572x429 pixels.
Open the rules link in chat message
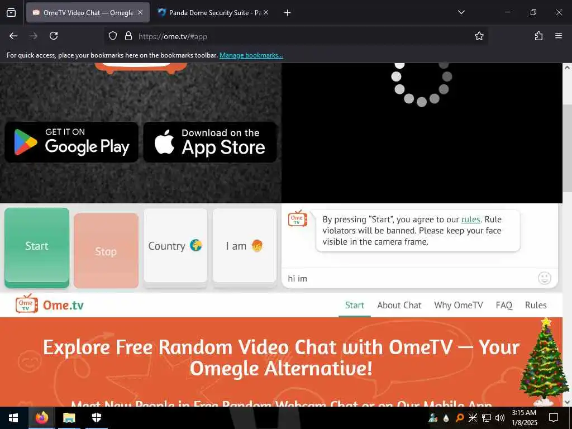470,219
